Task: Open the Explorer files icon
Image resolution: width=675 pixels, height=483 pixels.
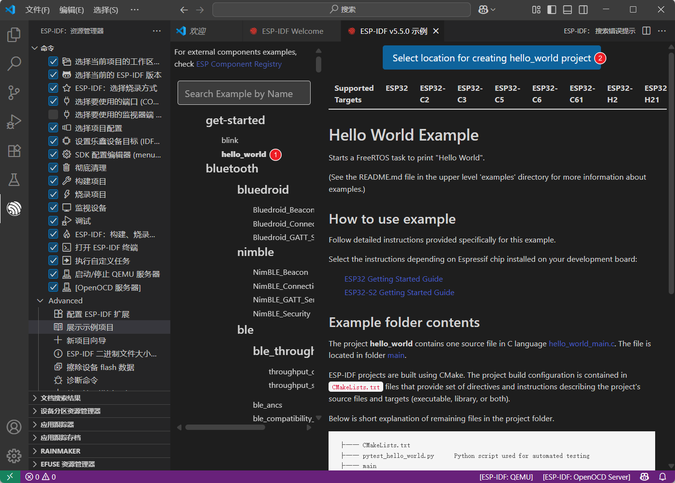Action: tap(14, 35)
